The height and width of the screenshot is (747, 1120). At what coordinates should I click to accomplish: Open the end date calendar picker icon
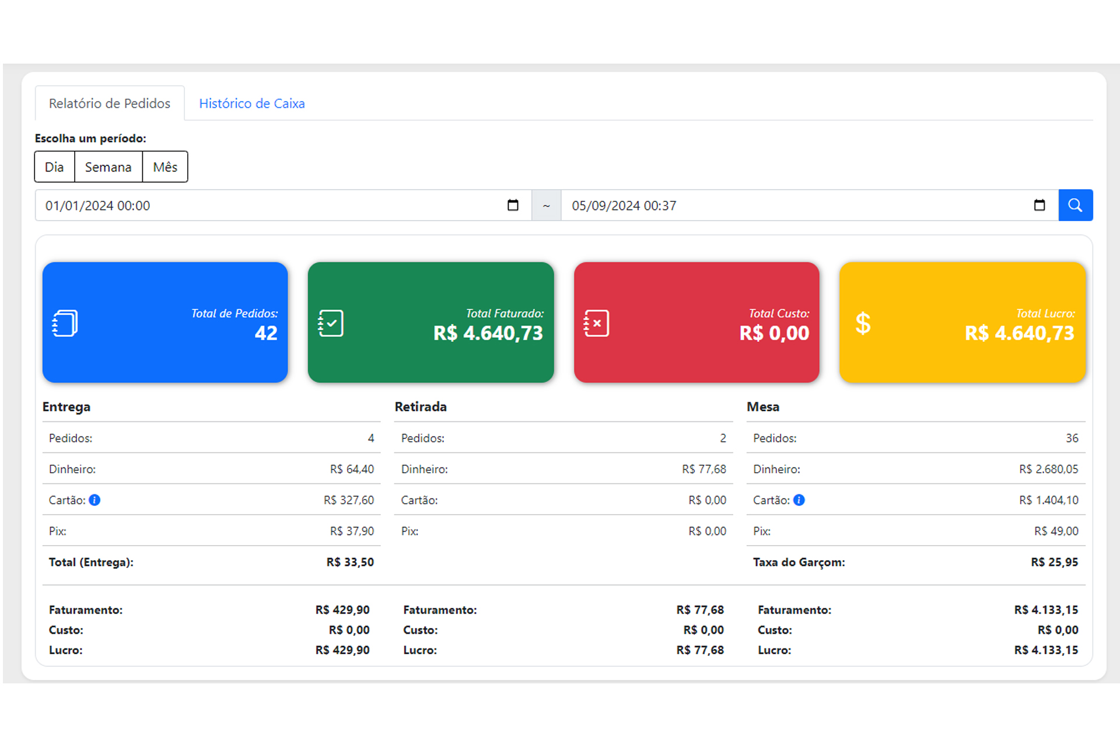pos(1039,205)
